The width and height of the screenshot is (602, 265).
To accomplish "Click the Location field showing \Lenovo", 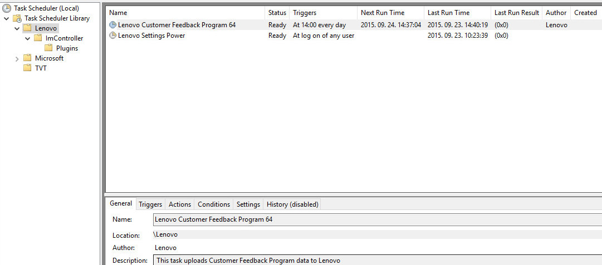I will (378, 234).
